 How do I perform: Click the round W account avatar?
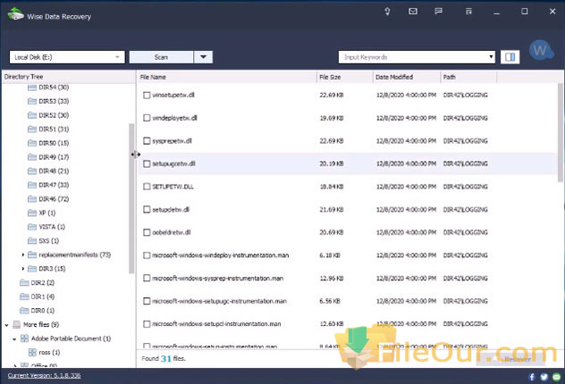click(541, 50)
